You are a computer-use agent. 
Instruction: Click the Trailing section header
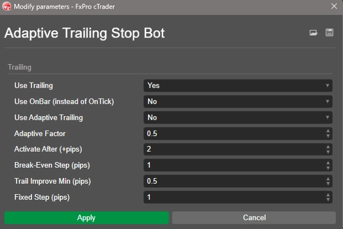(x=19, y=68)
